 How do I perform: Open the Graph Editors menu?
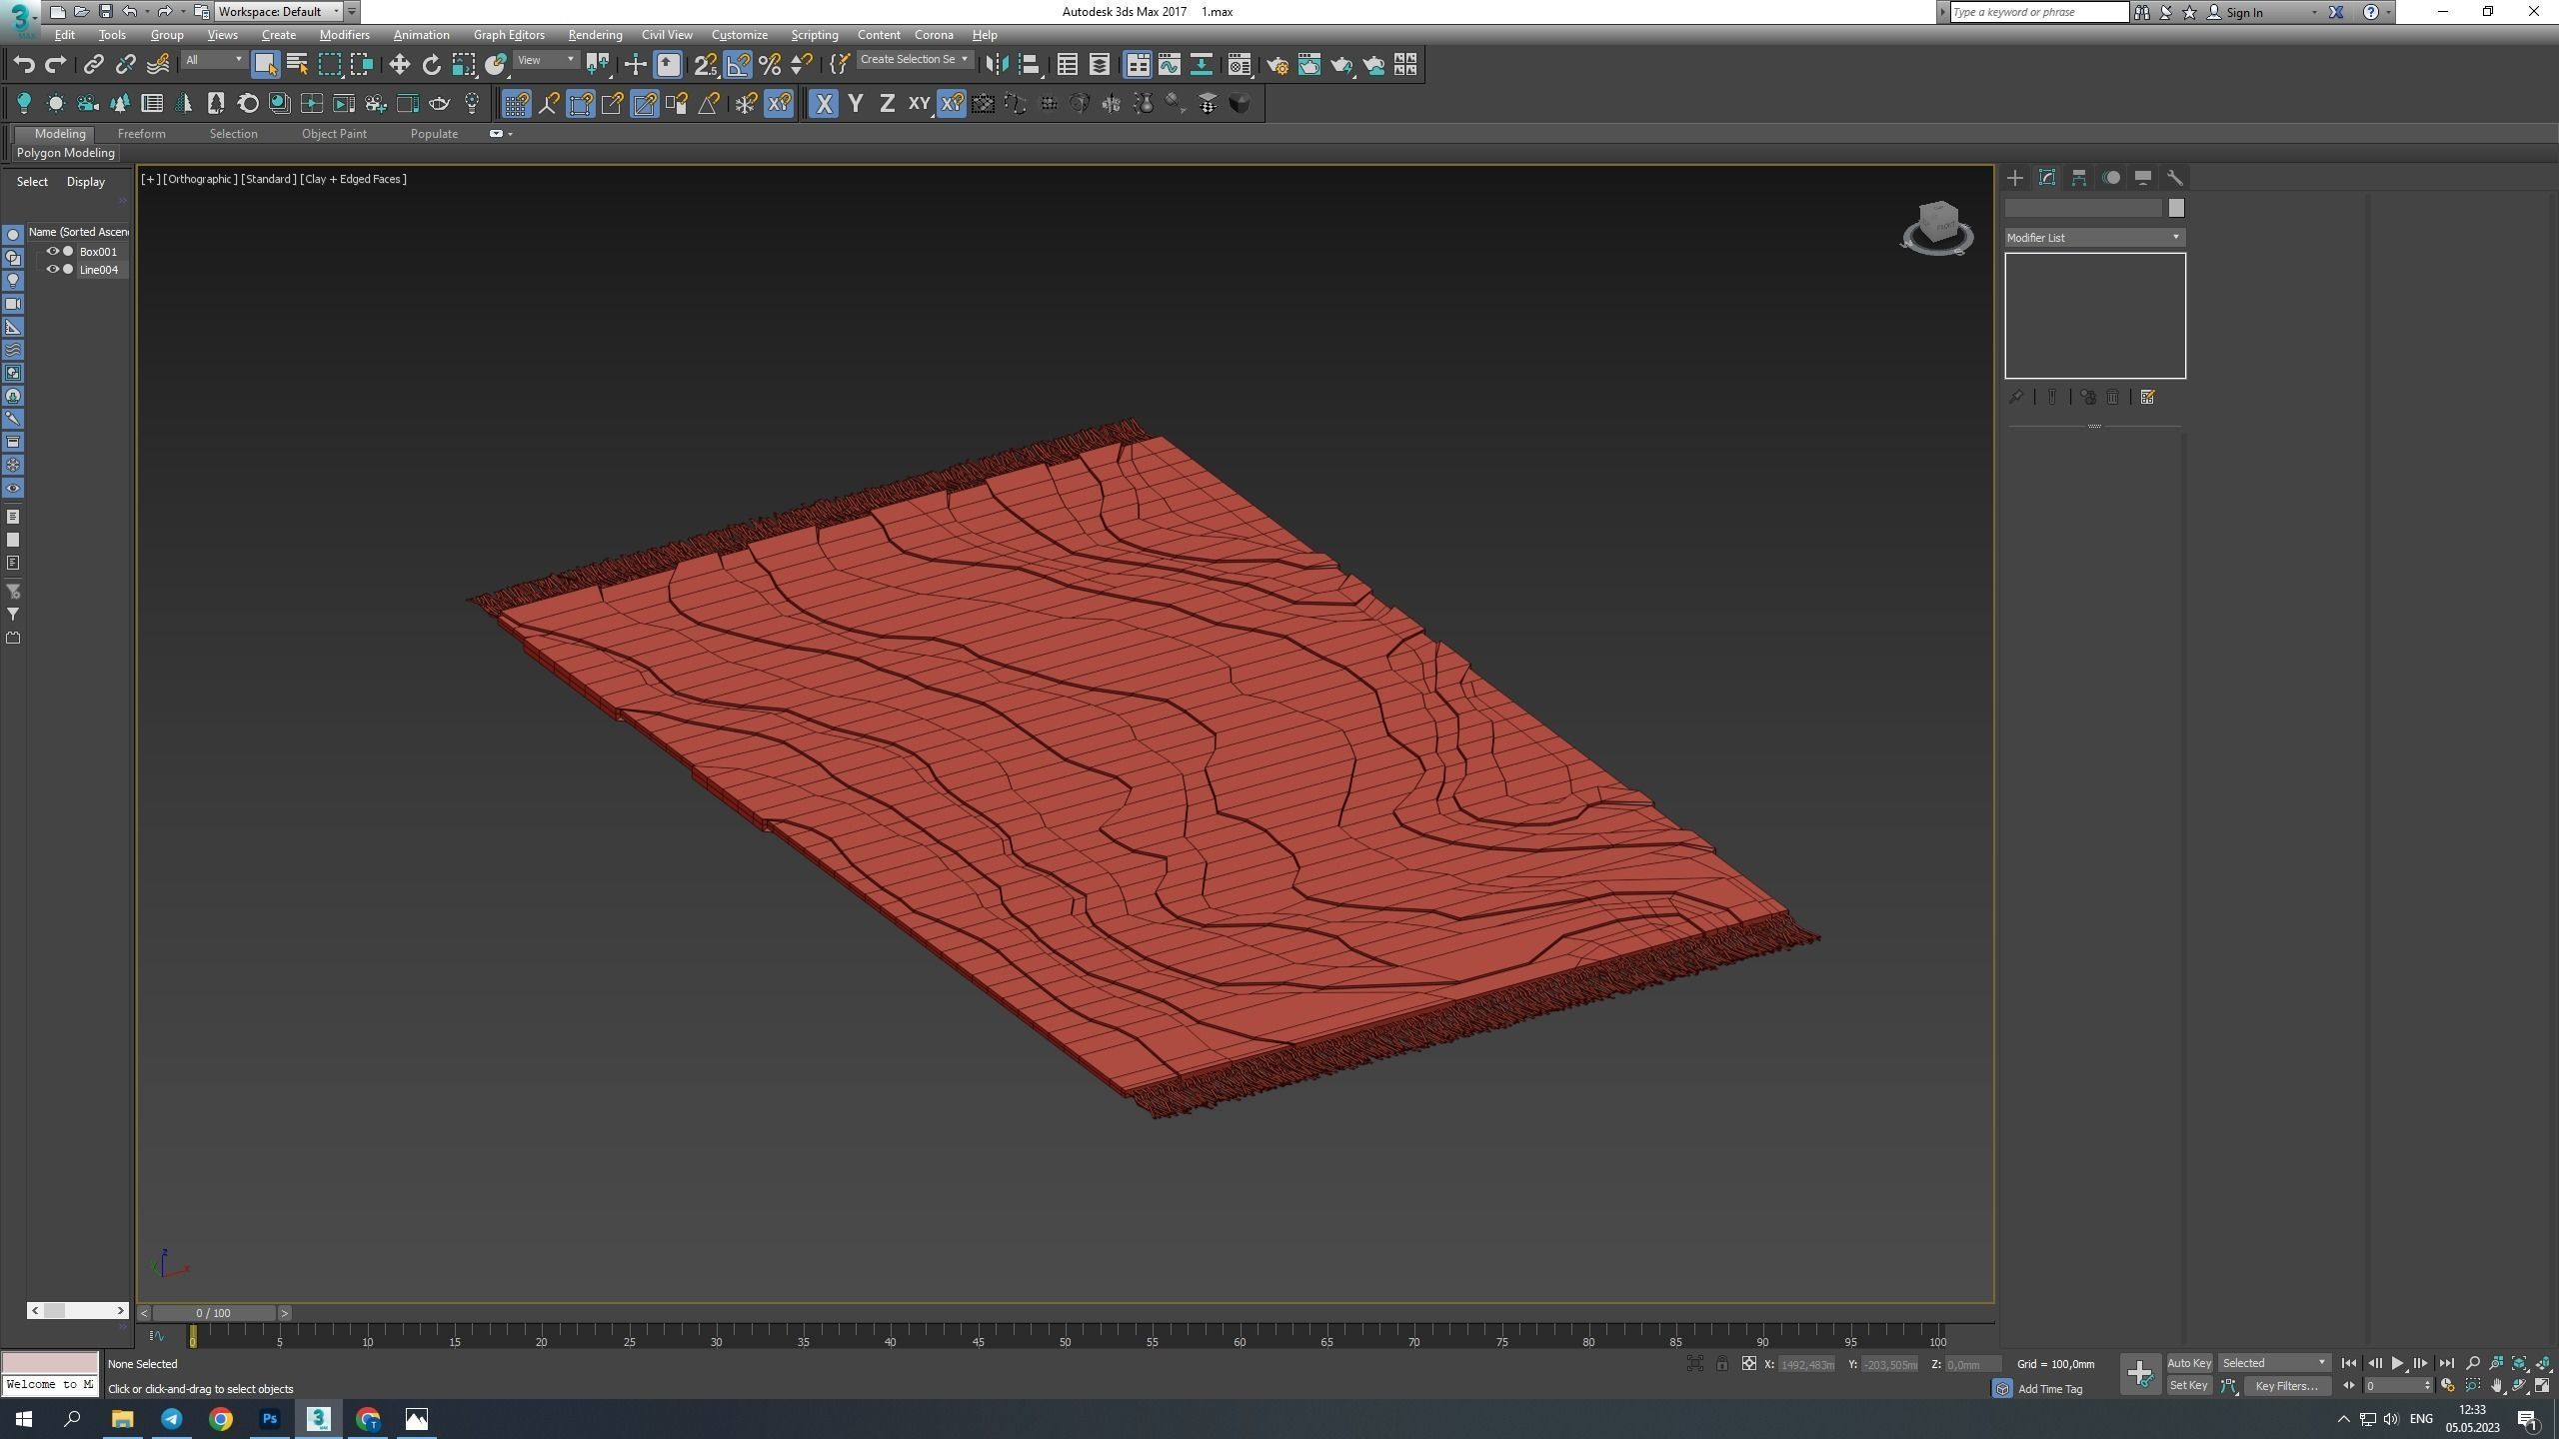click(x=509, y=35)
